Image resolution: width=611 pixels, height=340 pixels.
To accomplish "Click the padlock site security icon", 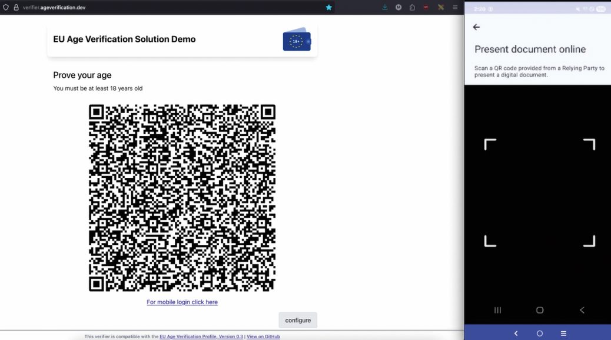I will pyautogui.click(x=16, y=8).
